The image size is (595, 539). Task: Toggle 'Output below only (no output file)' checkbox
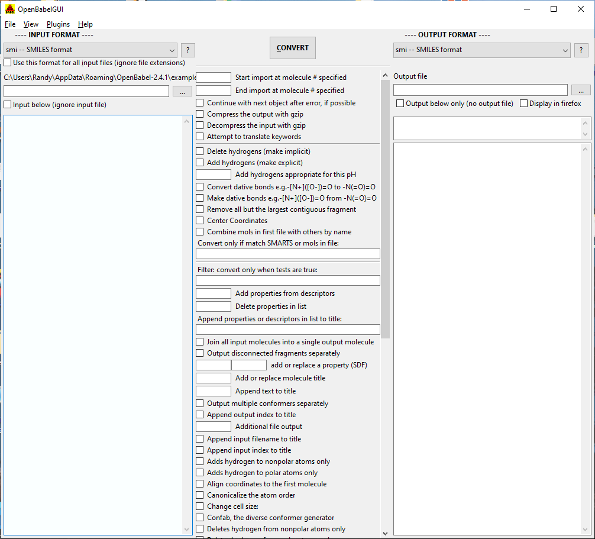[400, 104]
